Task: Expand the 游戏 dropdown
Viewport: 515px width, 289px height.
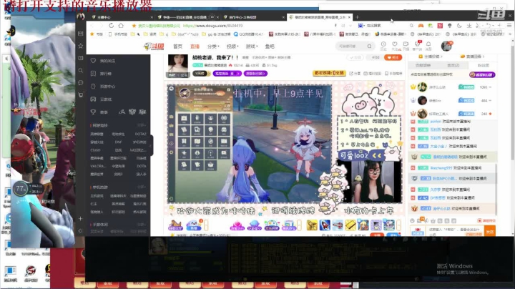Action: (252, 46)
